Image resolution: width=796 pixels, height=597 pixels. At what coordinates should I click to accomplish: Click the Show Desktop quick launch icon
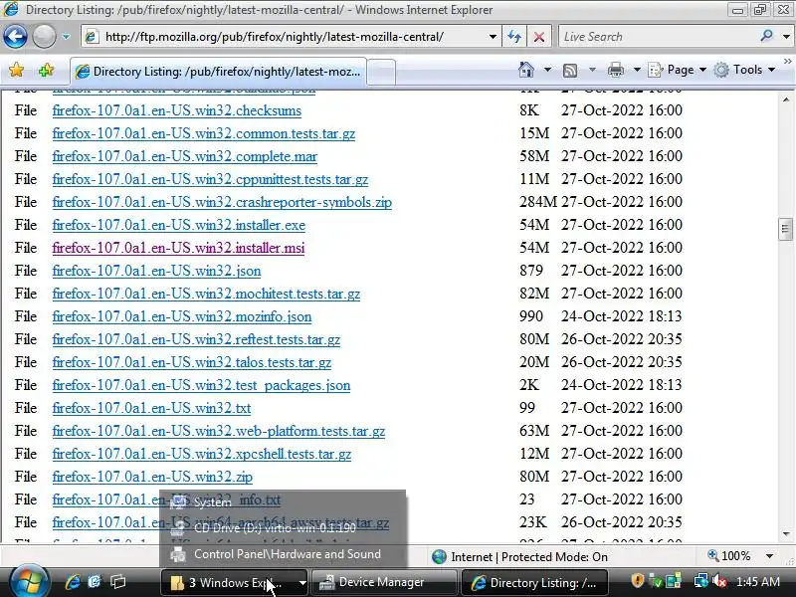pos(95,582)
